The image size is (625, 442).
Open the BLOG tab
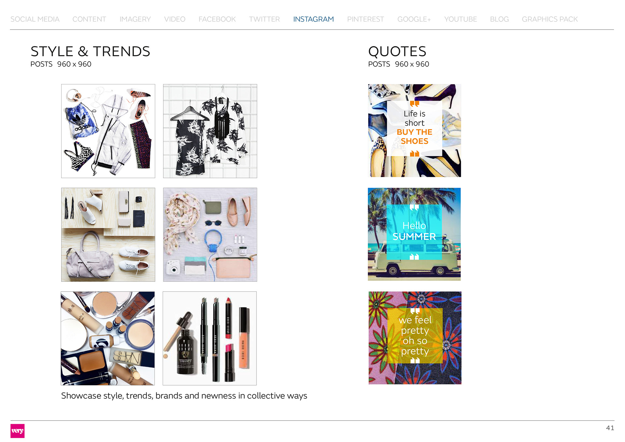(x=499, y=19)
